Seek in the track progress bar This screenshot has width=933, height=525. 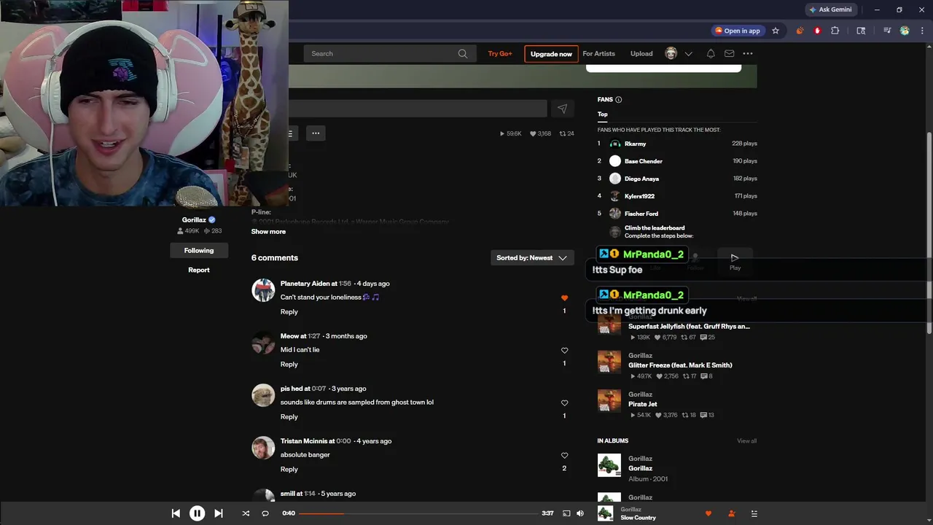click(418, 513)
